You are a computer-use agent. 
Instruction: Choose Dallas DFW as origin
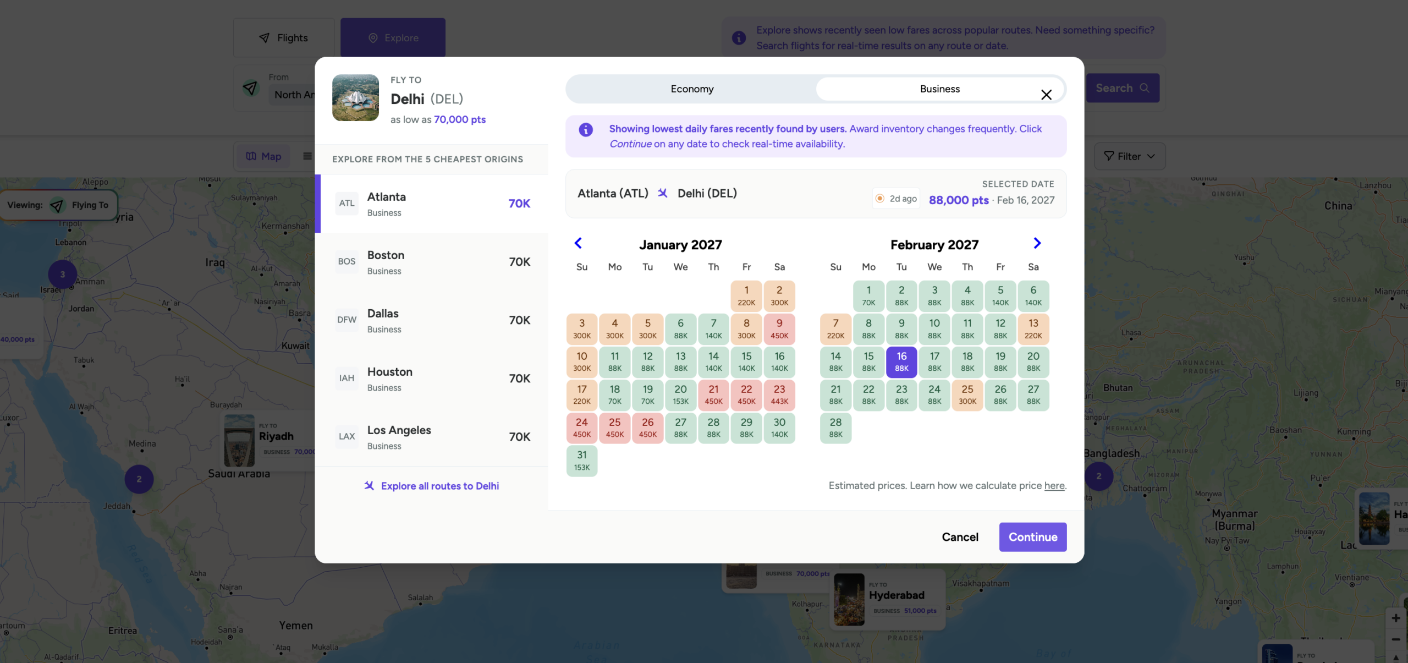click(432, 320)
